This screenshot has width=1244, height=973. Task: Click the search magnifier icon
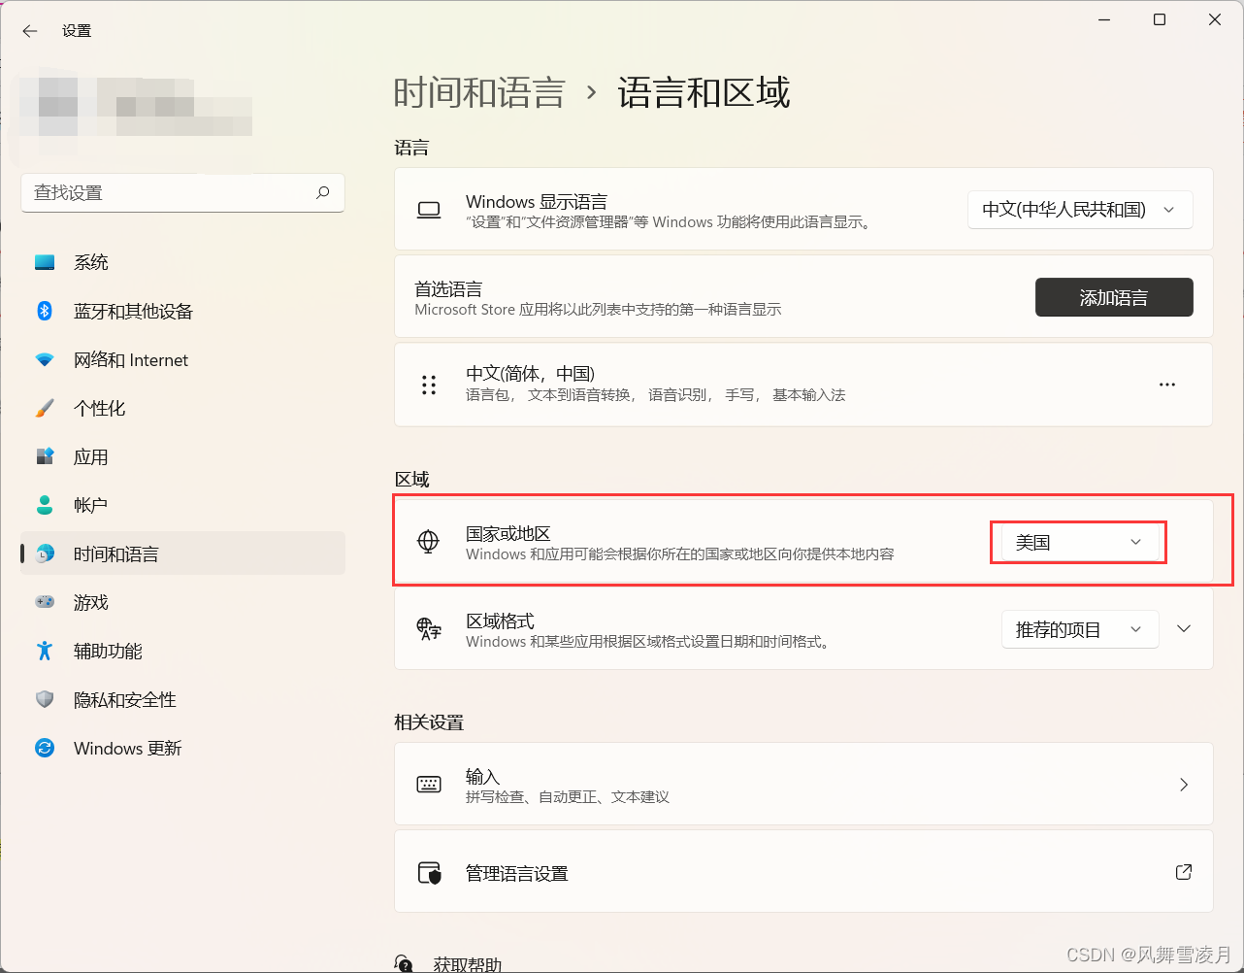click(323, 192)
